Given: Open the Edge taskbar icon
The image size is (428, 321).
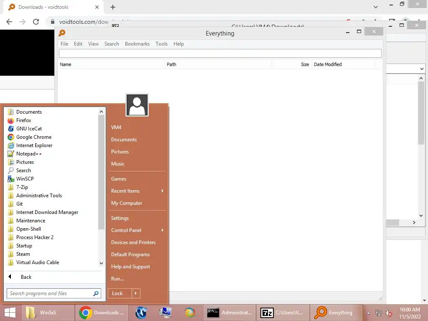Looking at the screenshot, I should click(x=190, y=313).
